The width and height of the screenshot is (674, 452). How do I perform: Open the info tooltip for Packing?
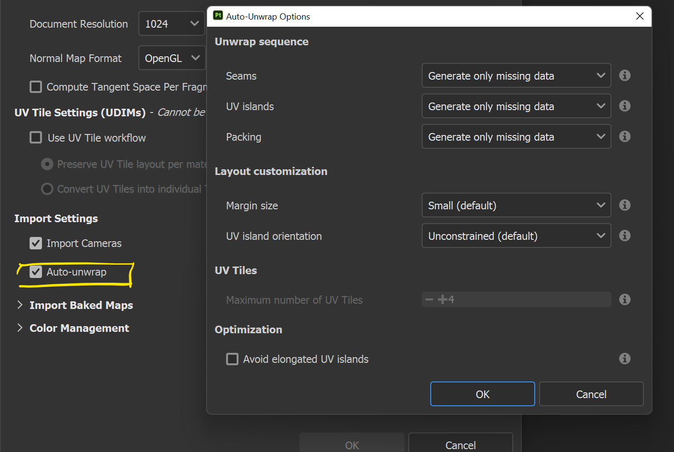tap(625, 136)
